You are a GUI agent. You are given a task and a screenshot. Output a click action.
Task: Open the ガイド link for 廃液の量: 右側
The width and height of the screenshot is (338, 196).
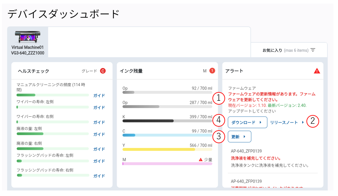click(x=99, y=149)
